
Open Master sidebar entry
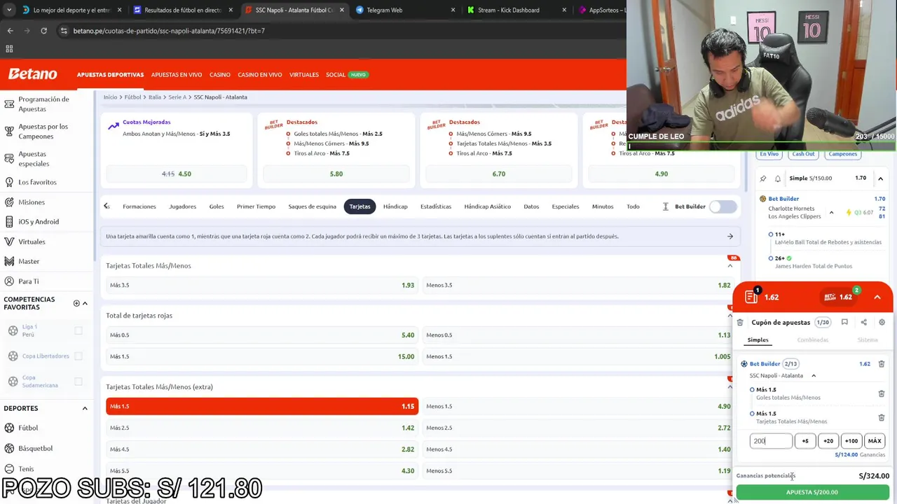coord(29,261)
